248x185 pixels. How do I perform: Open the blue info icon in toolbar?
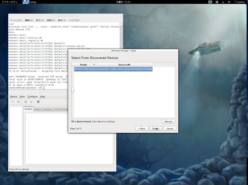(x=38, y=102)
